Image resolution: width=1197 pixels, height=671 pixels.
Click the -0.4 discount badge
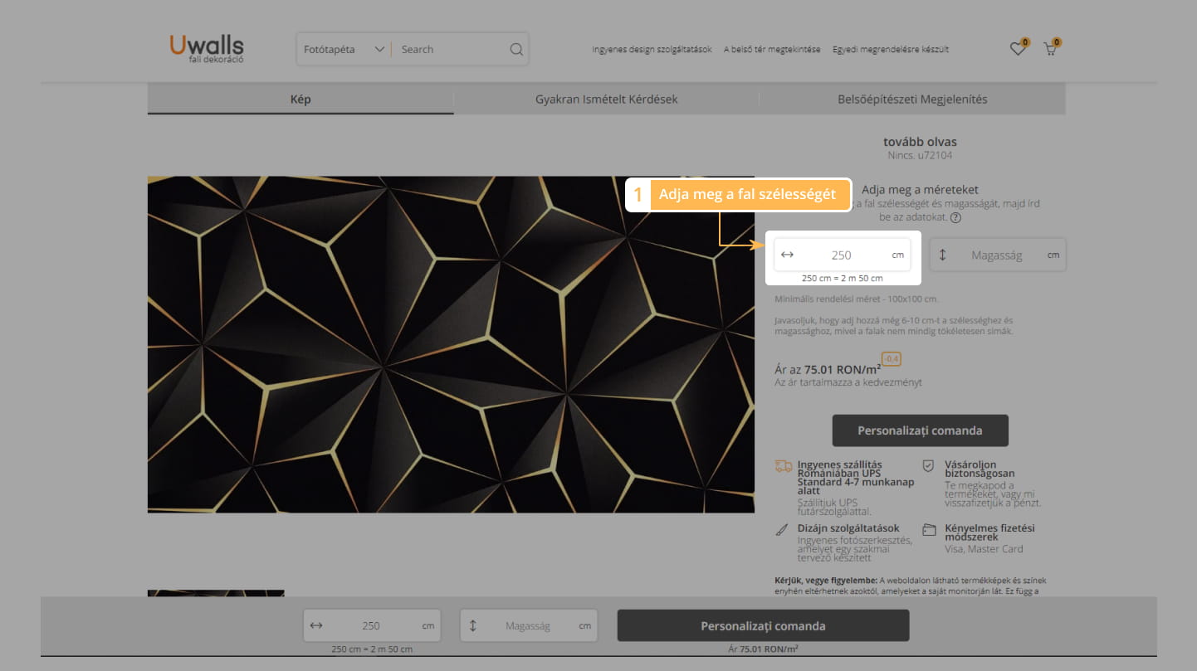pos(891,359)
